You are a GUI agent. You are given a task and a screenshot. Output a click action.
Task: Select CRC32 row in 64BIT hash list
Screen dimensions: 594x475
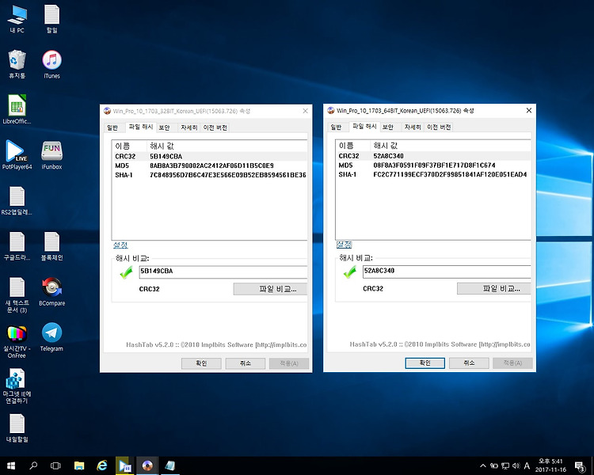(x=433, y=156)
